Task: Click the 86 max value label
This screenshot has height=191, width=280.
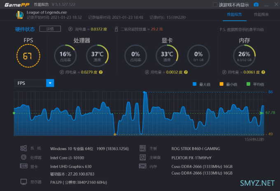Action: [271, 92]
